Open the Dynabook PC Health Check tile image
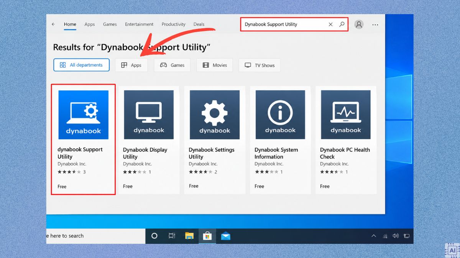The width and height of the screenshot is (460, 258). [x=346, y=115]
